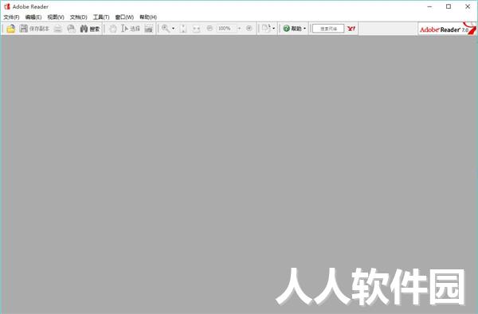The image size is (478, 314).
Task: Select the Hand tool
Action: coord(113,29)
